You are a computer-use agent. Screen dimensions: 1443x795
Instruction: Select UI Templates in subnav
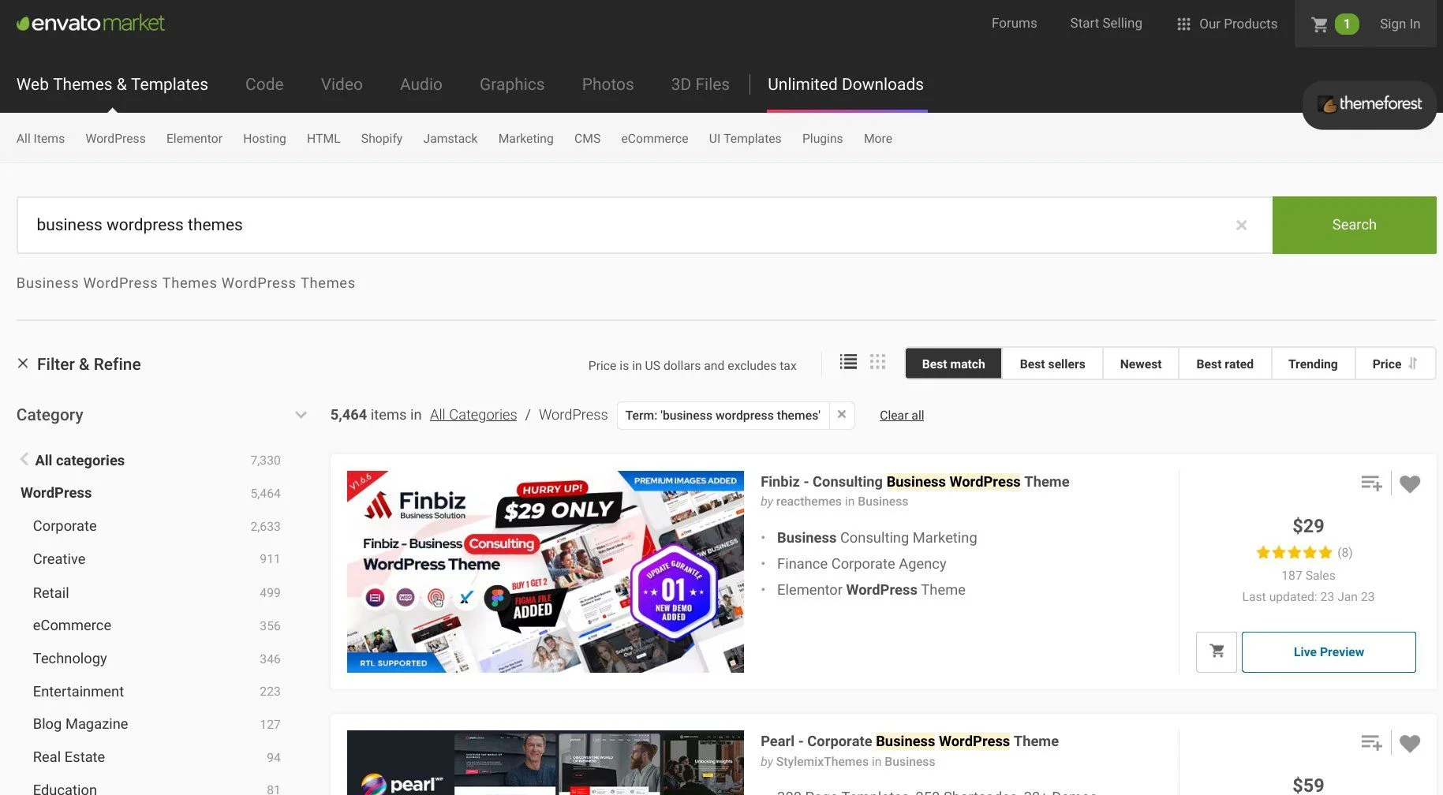tap(745, 139)
